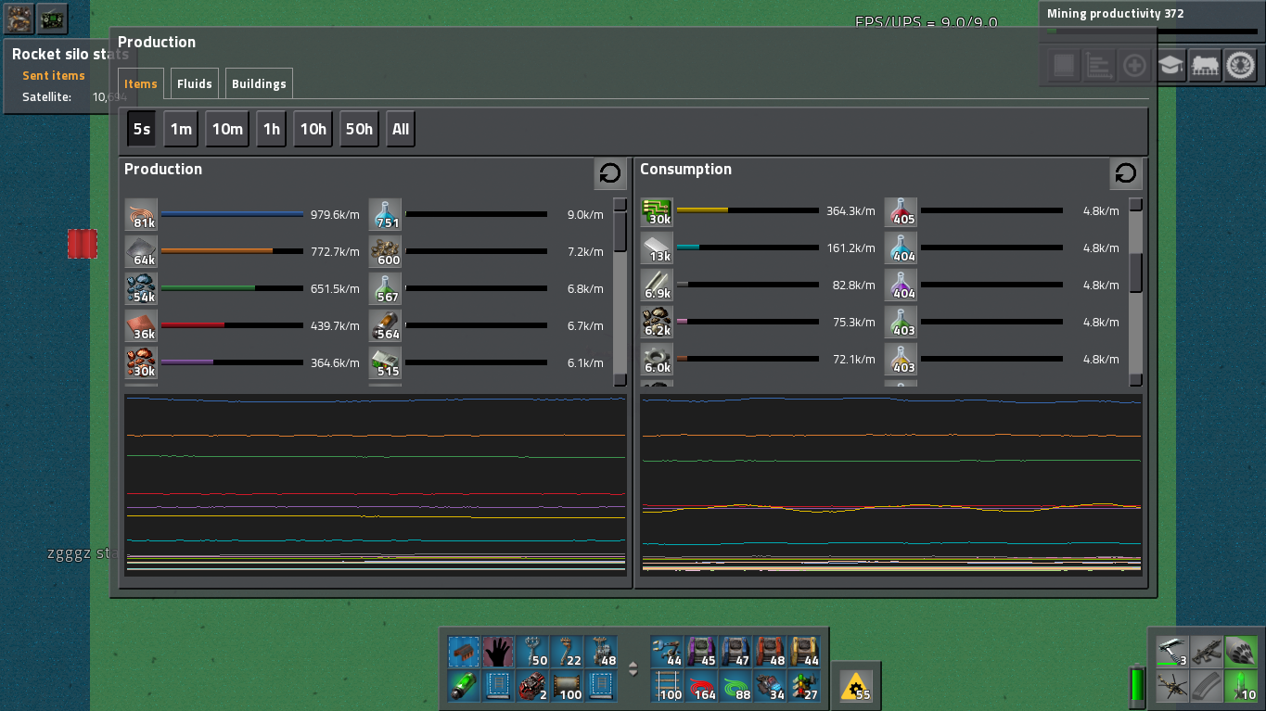Viewport: 1266px width, 711px height.
Task: Click consumption item icon showing 6.2k
Action: pyautogui.click(x=658, y=323)
